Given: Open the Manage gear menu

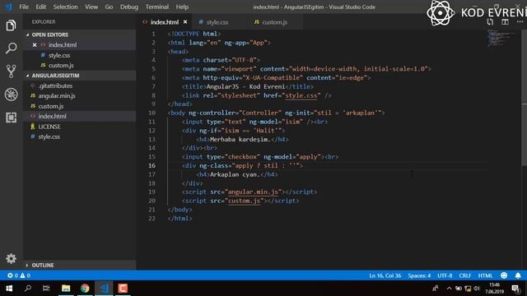Looking at the screenshot, I should 11,258.
